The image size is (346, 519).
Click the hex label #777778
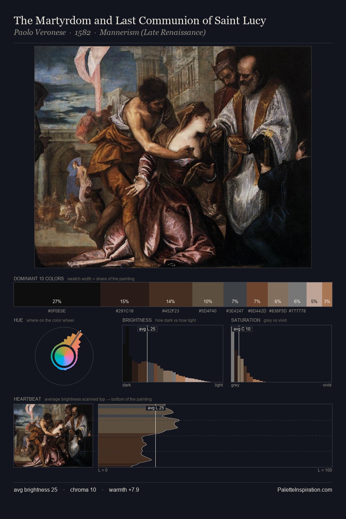(x=297, y=311)
